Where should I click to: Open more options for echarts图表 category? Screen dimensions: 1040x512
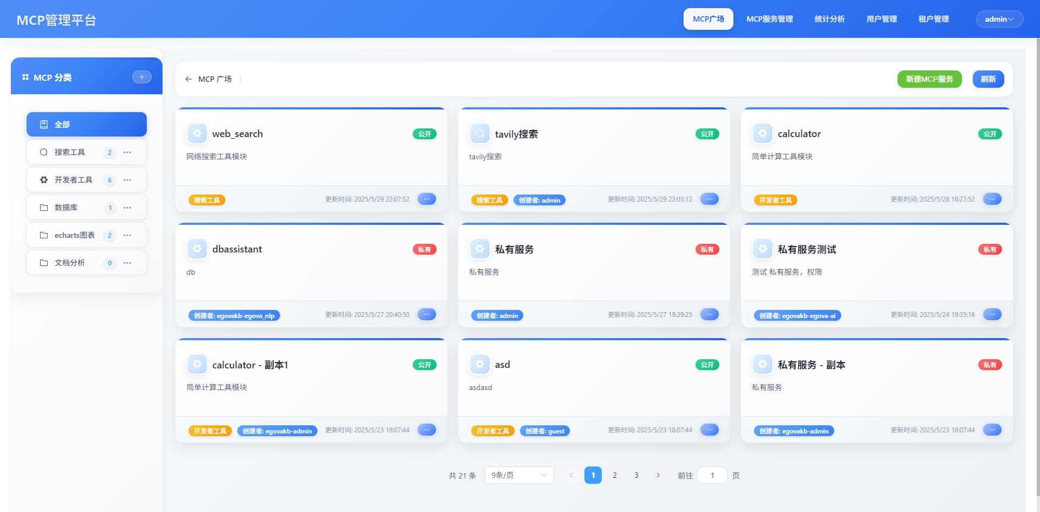127,235
